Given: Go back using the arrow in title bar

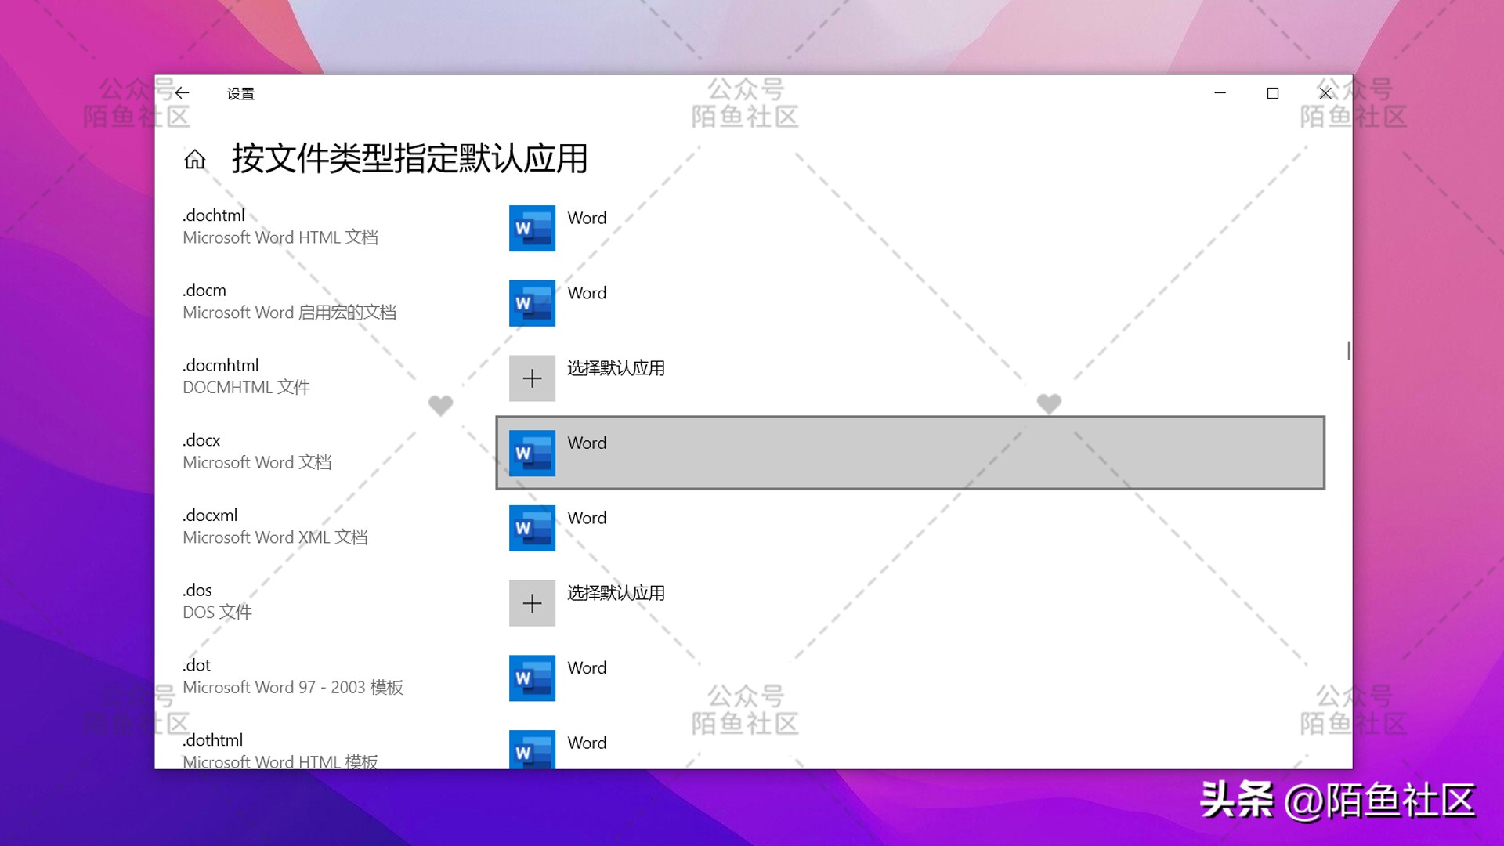Looking at the screenshot, I should (x=183, y=93).
